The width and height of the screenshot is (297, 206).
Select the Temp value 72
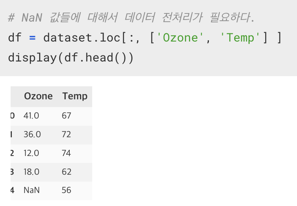click(66, 134)
